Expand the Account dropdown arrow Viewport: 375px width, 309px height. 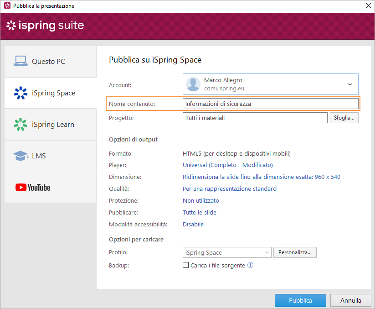(350, 84)
